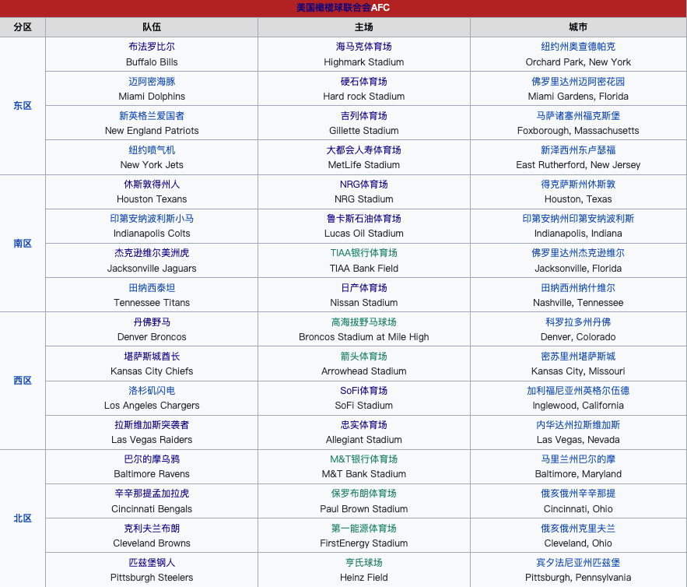The height and width of the screenshot is (587, 687).
Task: Open the 南区 division link
Action: [23, 244]
